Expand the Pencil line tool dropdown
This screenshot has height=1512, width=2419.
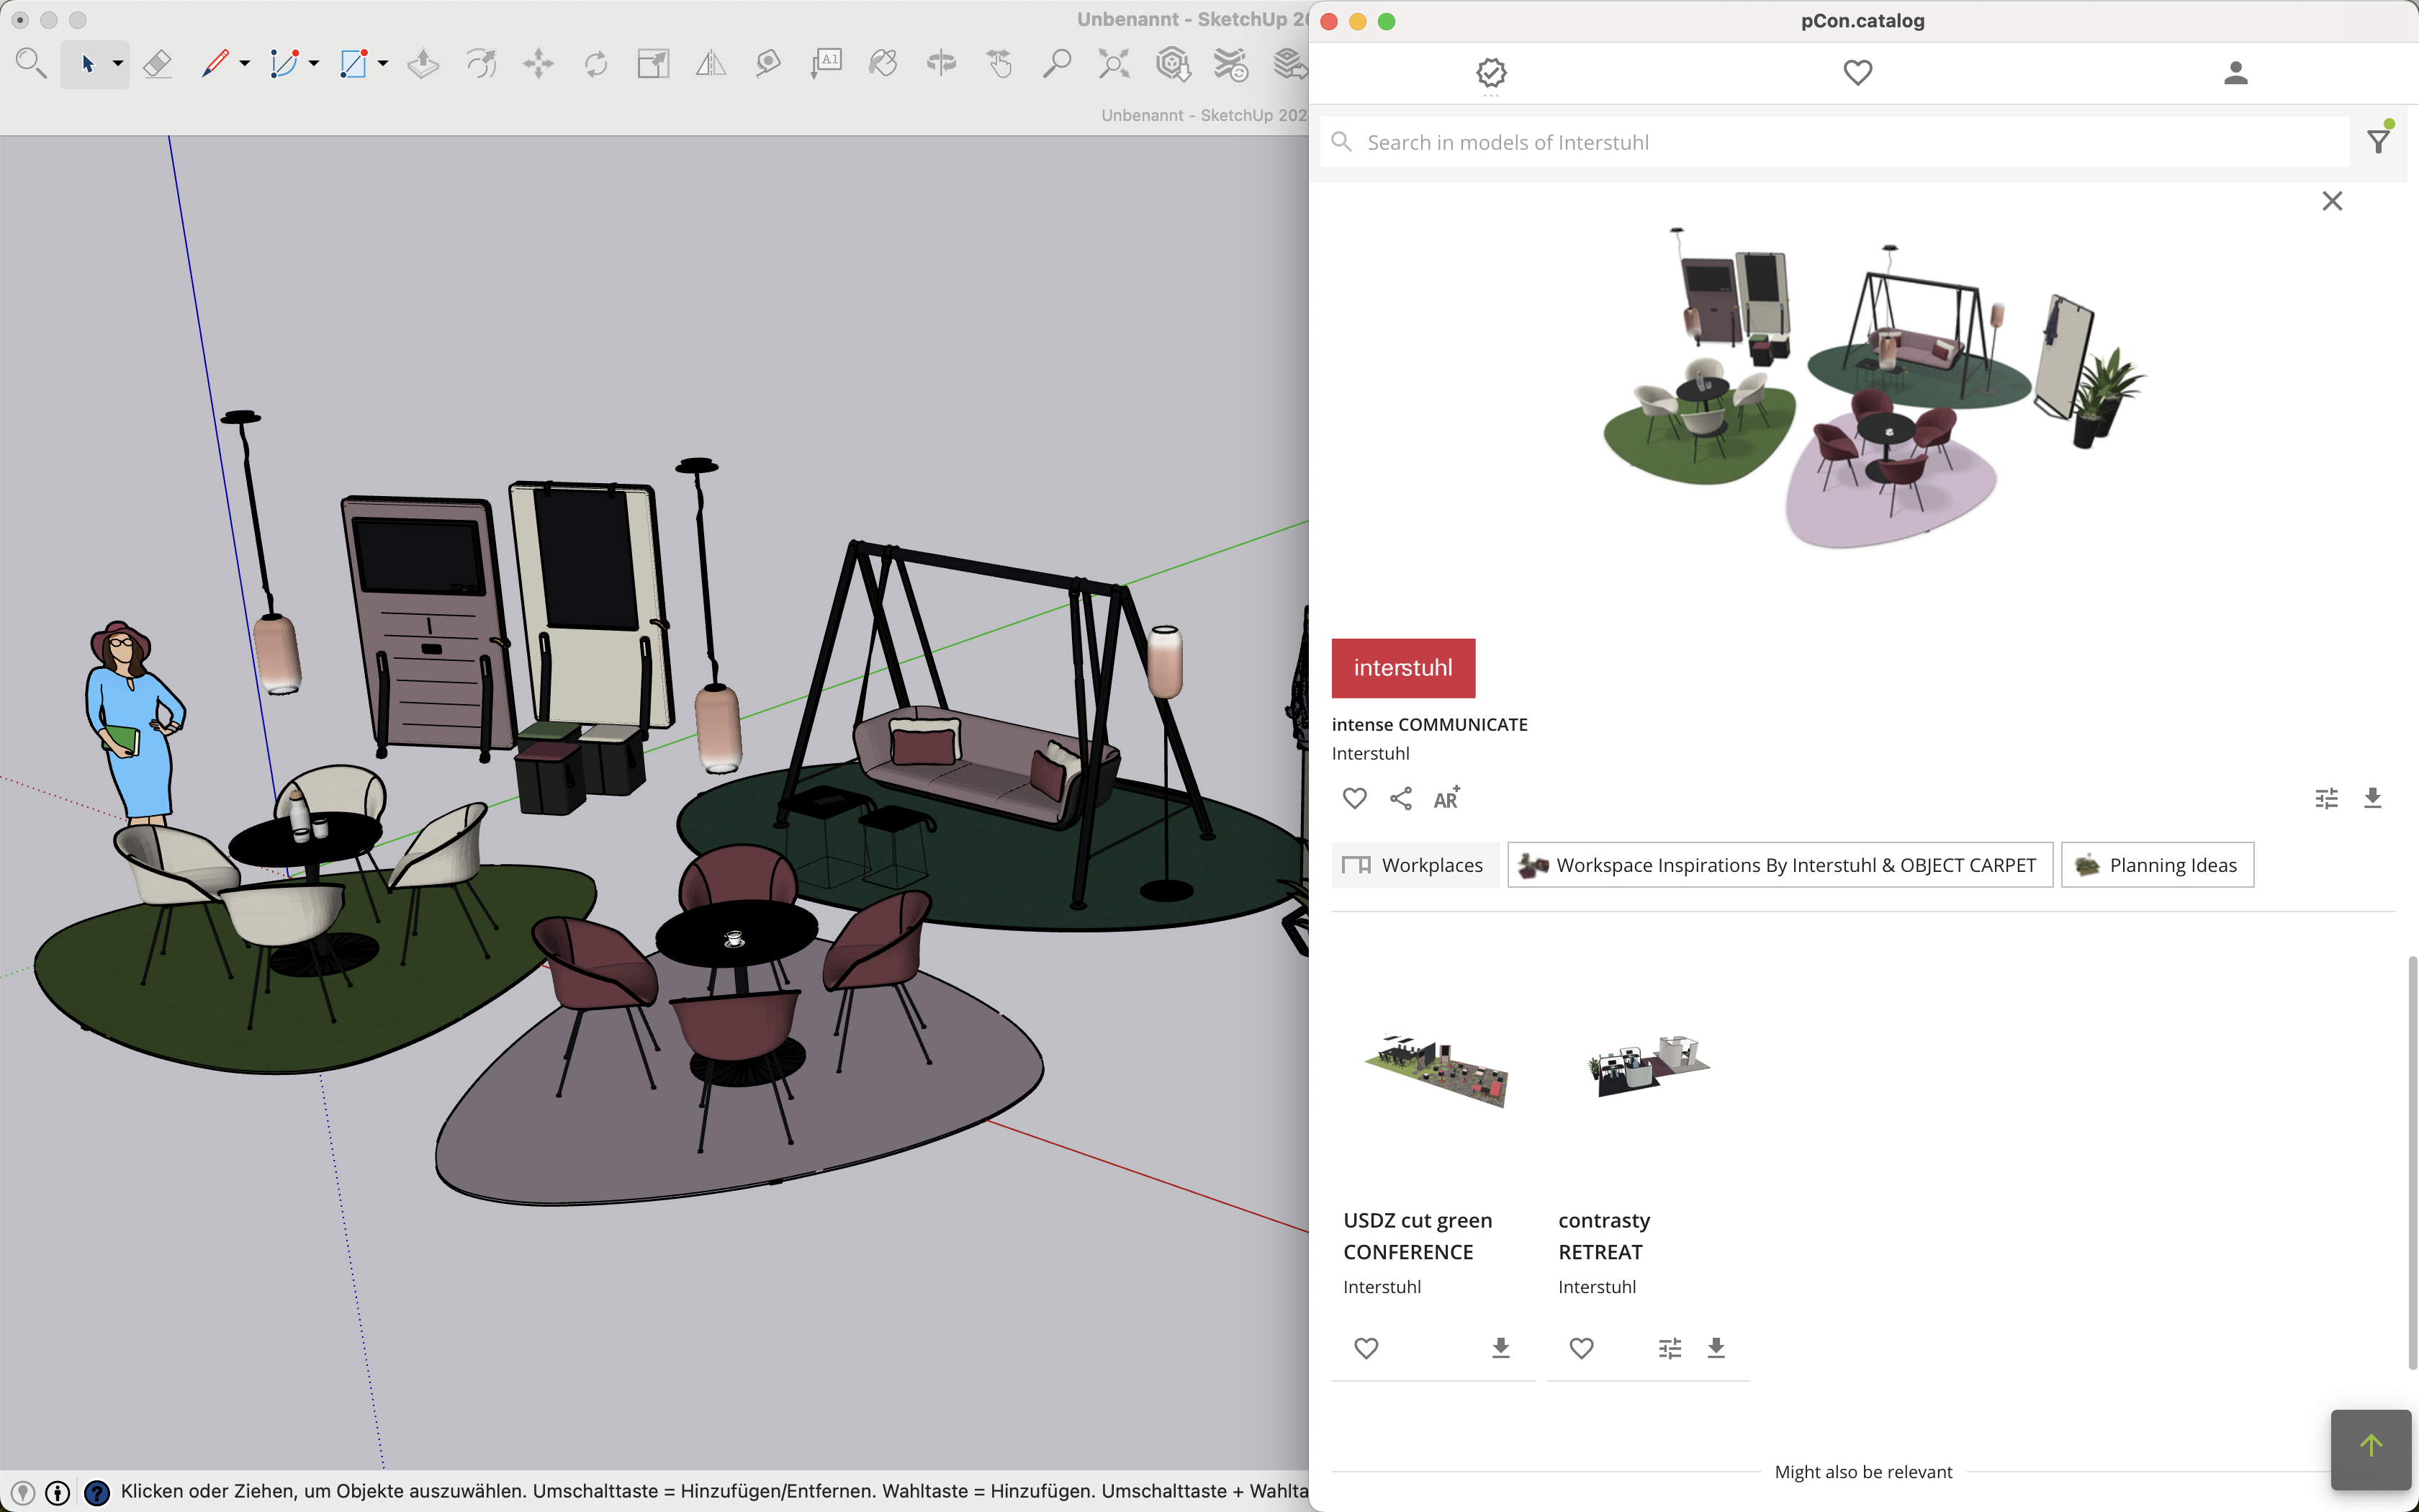coord(245,64)
